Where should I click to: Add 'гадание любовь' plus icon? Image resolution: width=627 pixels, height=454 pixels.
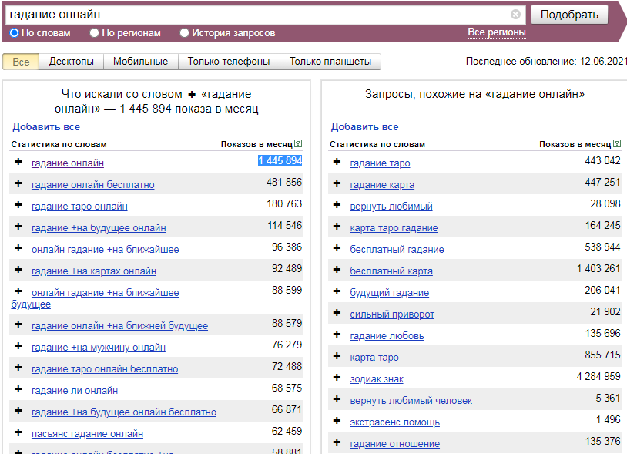[x=337, y=335]
